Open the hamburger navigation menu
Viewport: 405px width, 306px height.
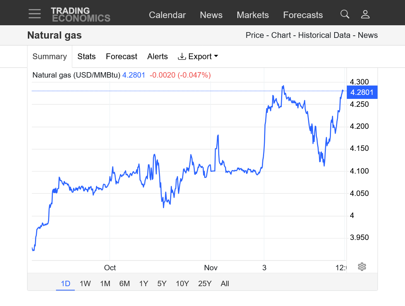[x=35, y=14]
